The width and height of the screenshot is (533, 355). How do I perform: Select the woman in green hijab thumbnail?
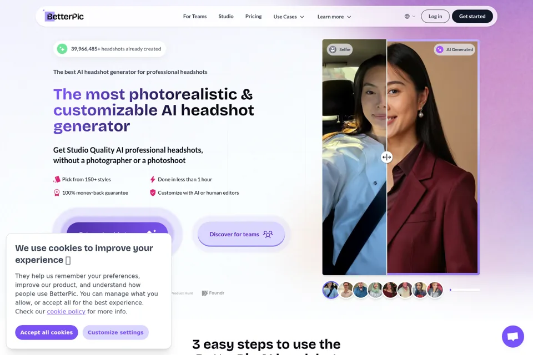(x=375, y=290)
